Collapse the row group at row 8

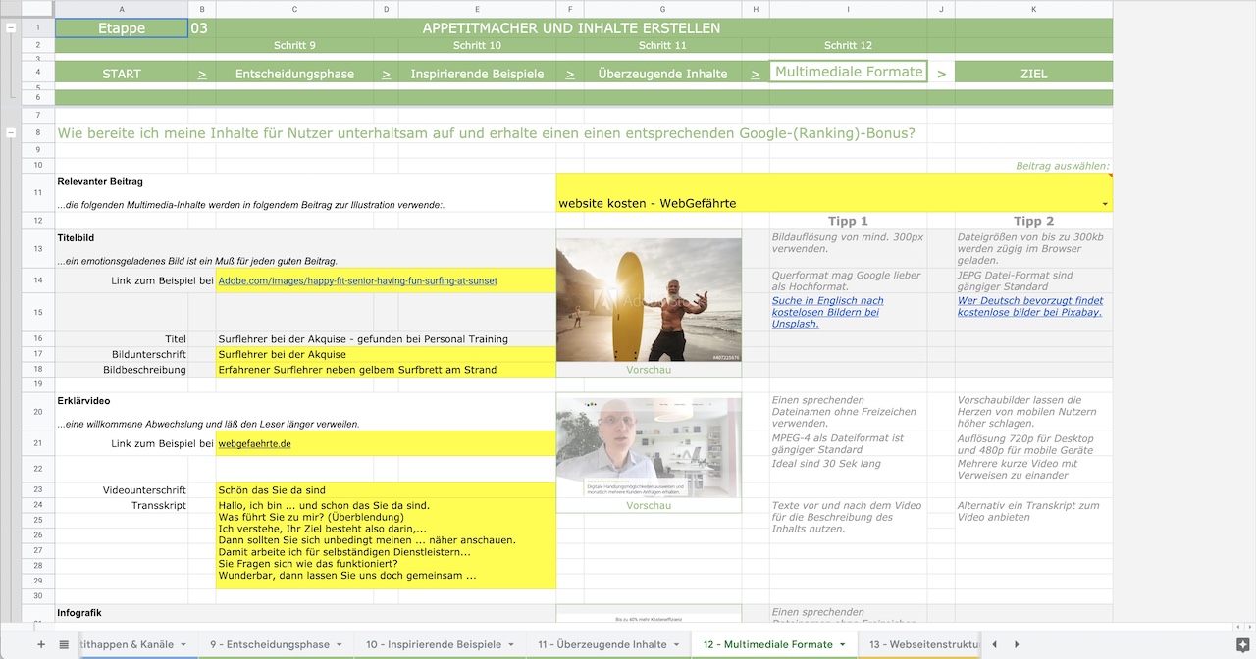tap(11, 132)
